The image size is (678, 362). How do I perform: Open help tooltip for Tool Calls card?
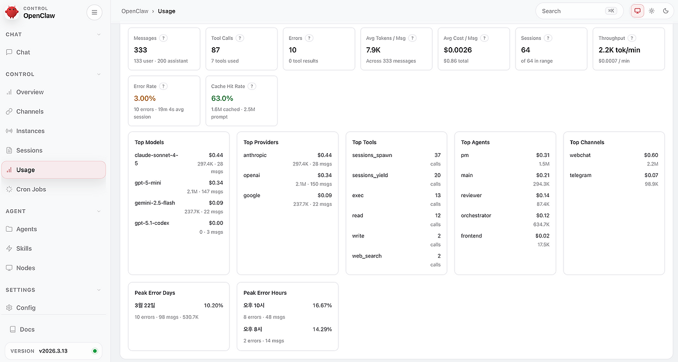tap(239, 38)
